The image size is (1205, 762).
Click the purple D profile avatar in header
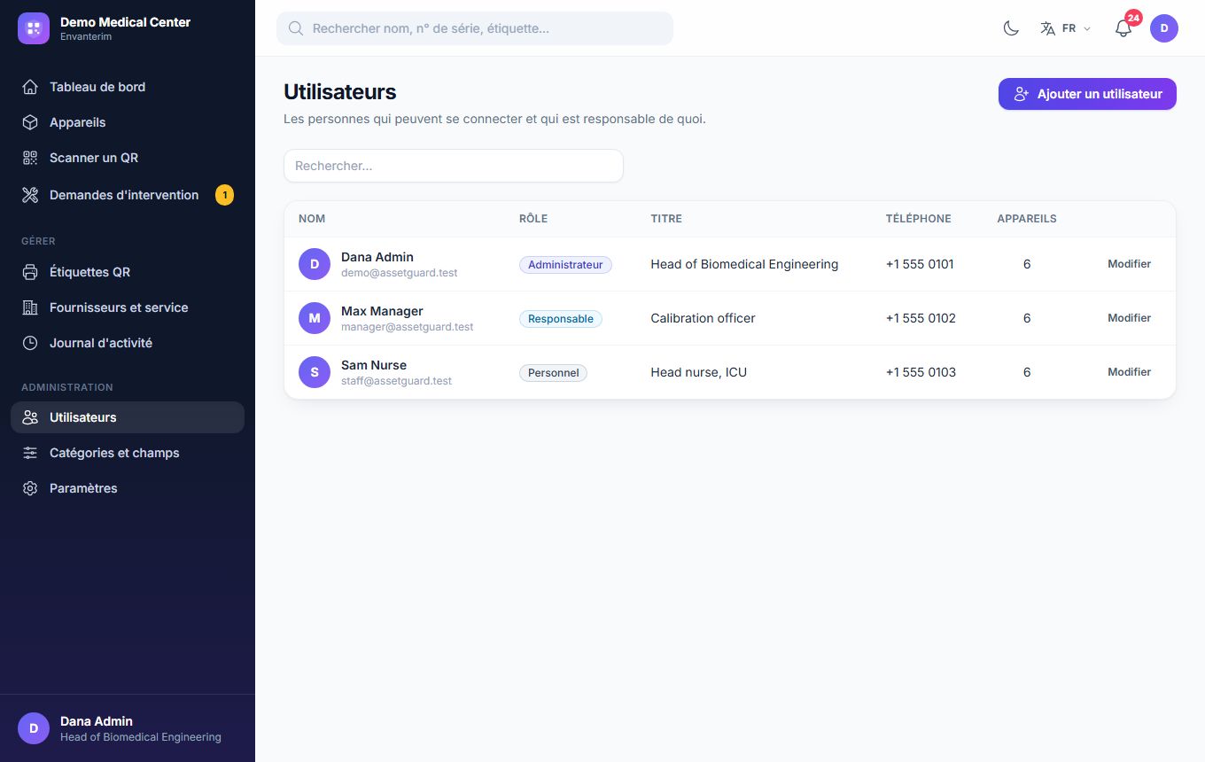(x=1164, y=28)
